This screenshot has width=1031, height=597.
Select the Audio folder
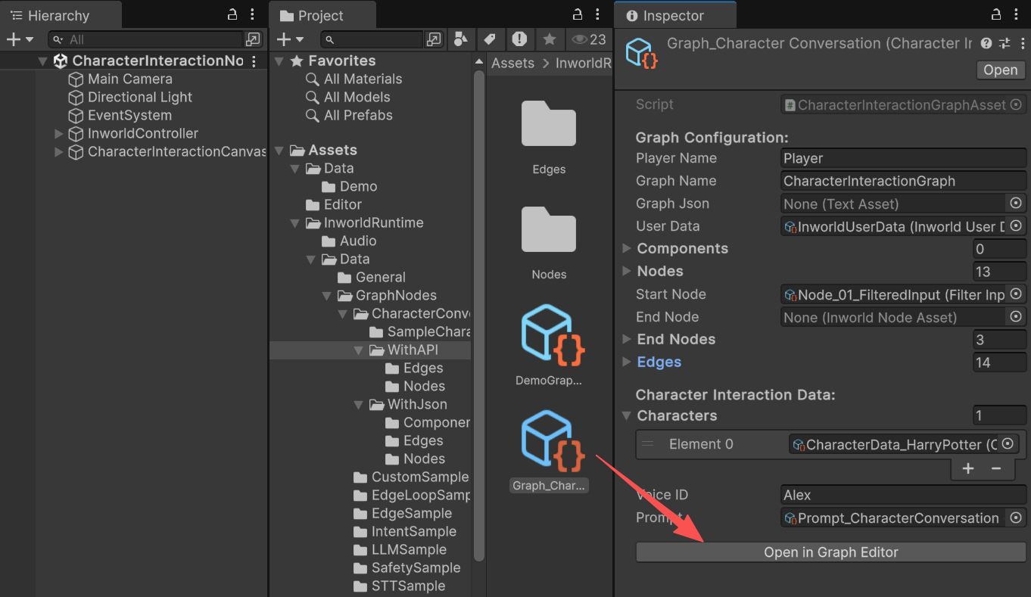(357, 241)
